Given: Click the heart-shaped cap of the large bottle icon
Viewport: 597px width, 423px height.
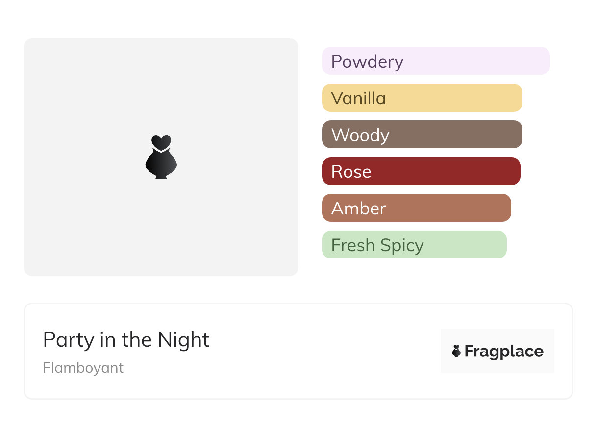Looking at the screenshot, I should (x=161, y=141).
